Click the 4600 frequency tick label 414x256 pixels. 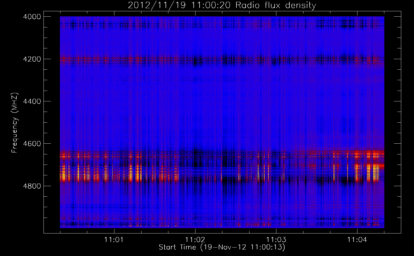32,144
